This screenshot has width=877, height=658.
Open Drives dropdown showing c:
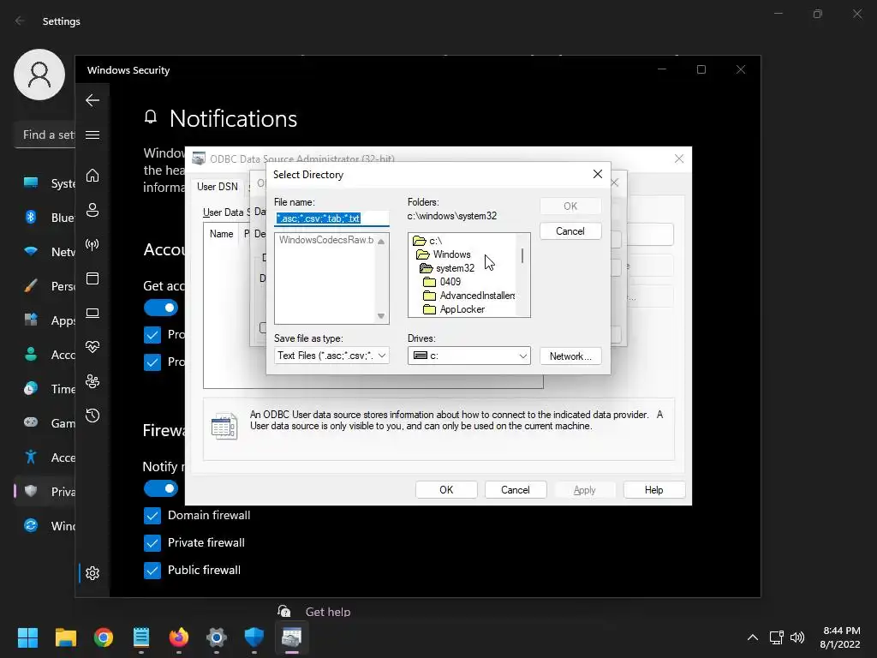(468, 356)
